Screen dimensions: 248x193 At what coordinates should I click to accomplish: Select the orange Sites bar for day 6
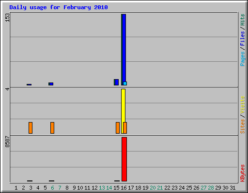pos(52,128)
